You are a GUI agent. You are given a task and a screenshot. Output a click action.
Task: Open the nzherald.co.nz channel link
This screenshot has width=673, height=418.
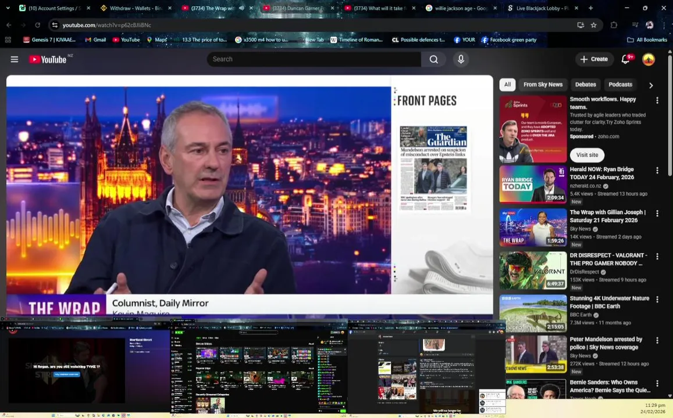point(585,186)
